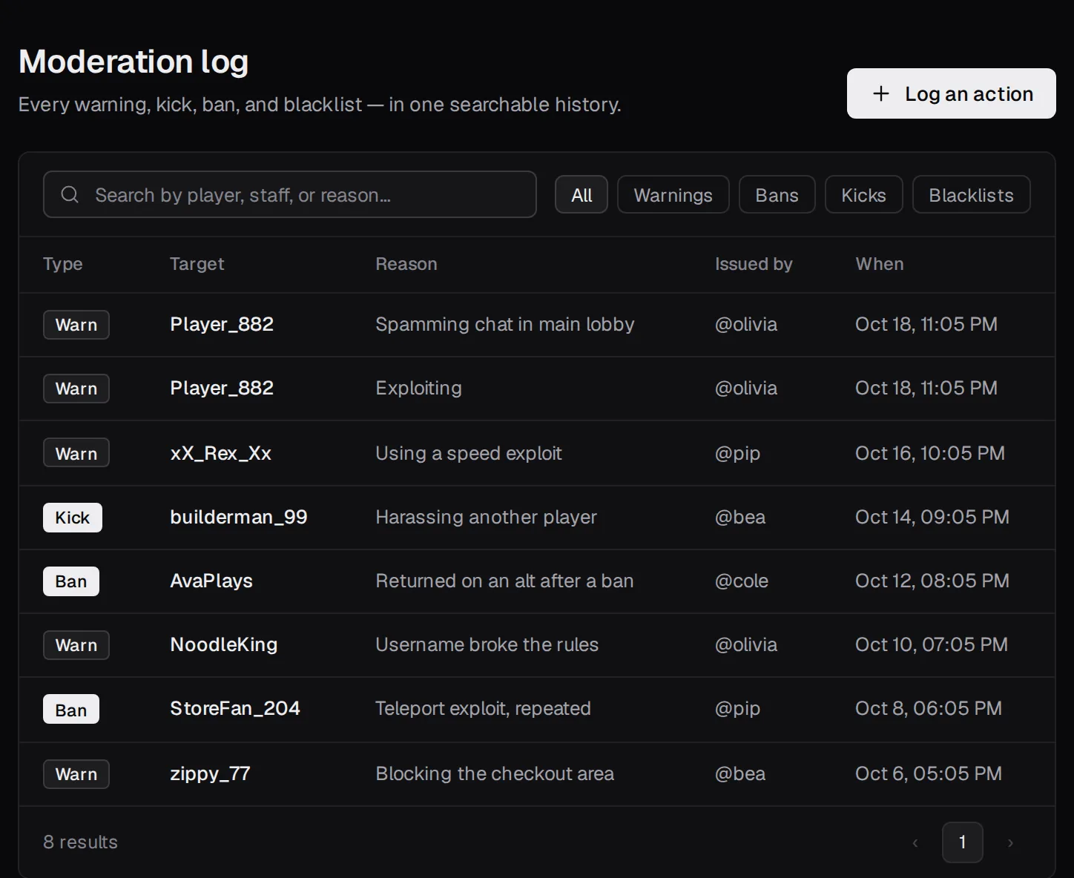
Task: Go to next page with right chevron
Action: pos(1010,842)
